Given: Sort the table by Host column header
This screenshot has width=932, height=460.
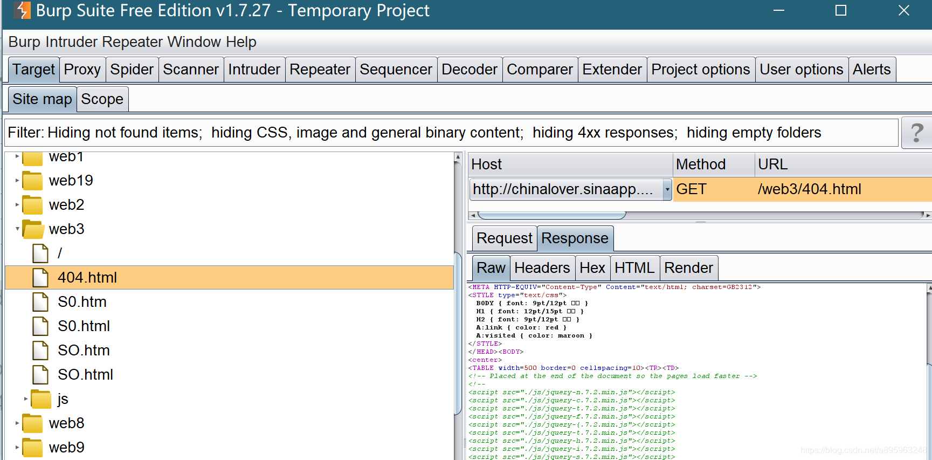Looking at the screenshot, I should coord(570,164).
